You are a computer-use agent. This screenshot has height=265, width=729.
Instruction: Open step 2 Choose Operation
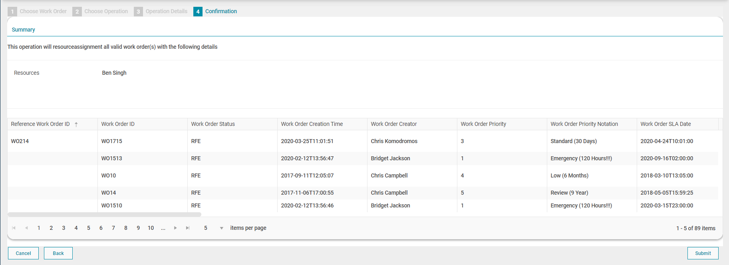(x=100, y=11)
